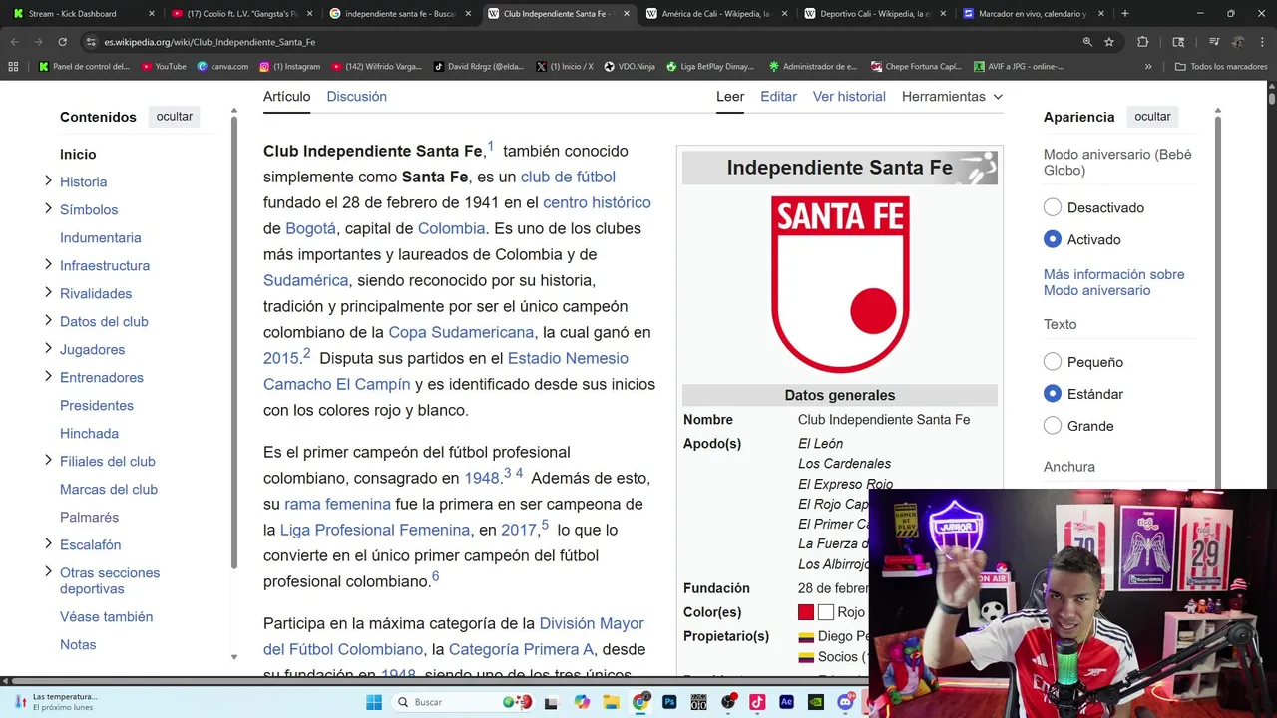The image size is (1277, 718).
Task: Open site information icon in address bar
Action: [x=91, y=42]
